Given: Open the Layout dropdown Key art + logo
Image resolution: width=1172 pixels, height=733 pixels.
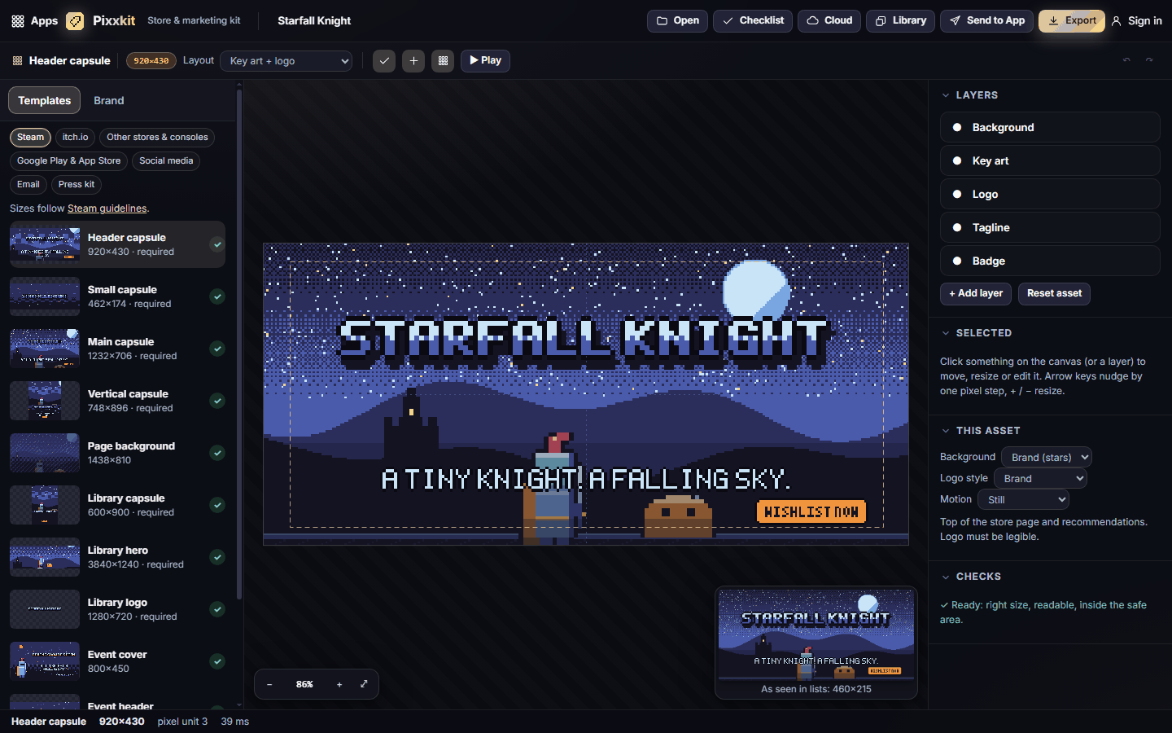Looking at the screenshot, I should pyautogui.click(x=286, y=61).
